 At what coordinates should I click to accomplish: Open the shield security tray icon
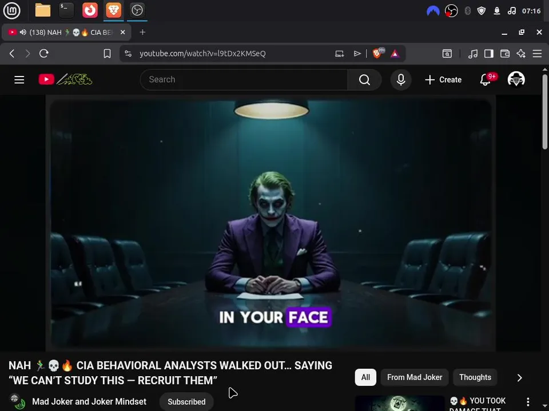(482, 11)
